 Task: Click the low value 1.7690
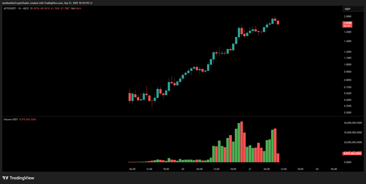pyautogui.click(x=55, y=9)
